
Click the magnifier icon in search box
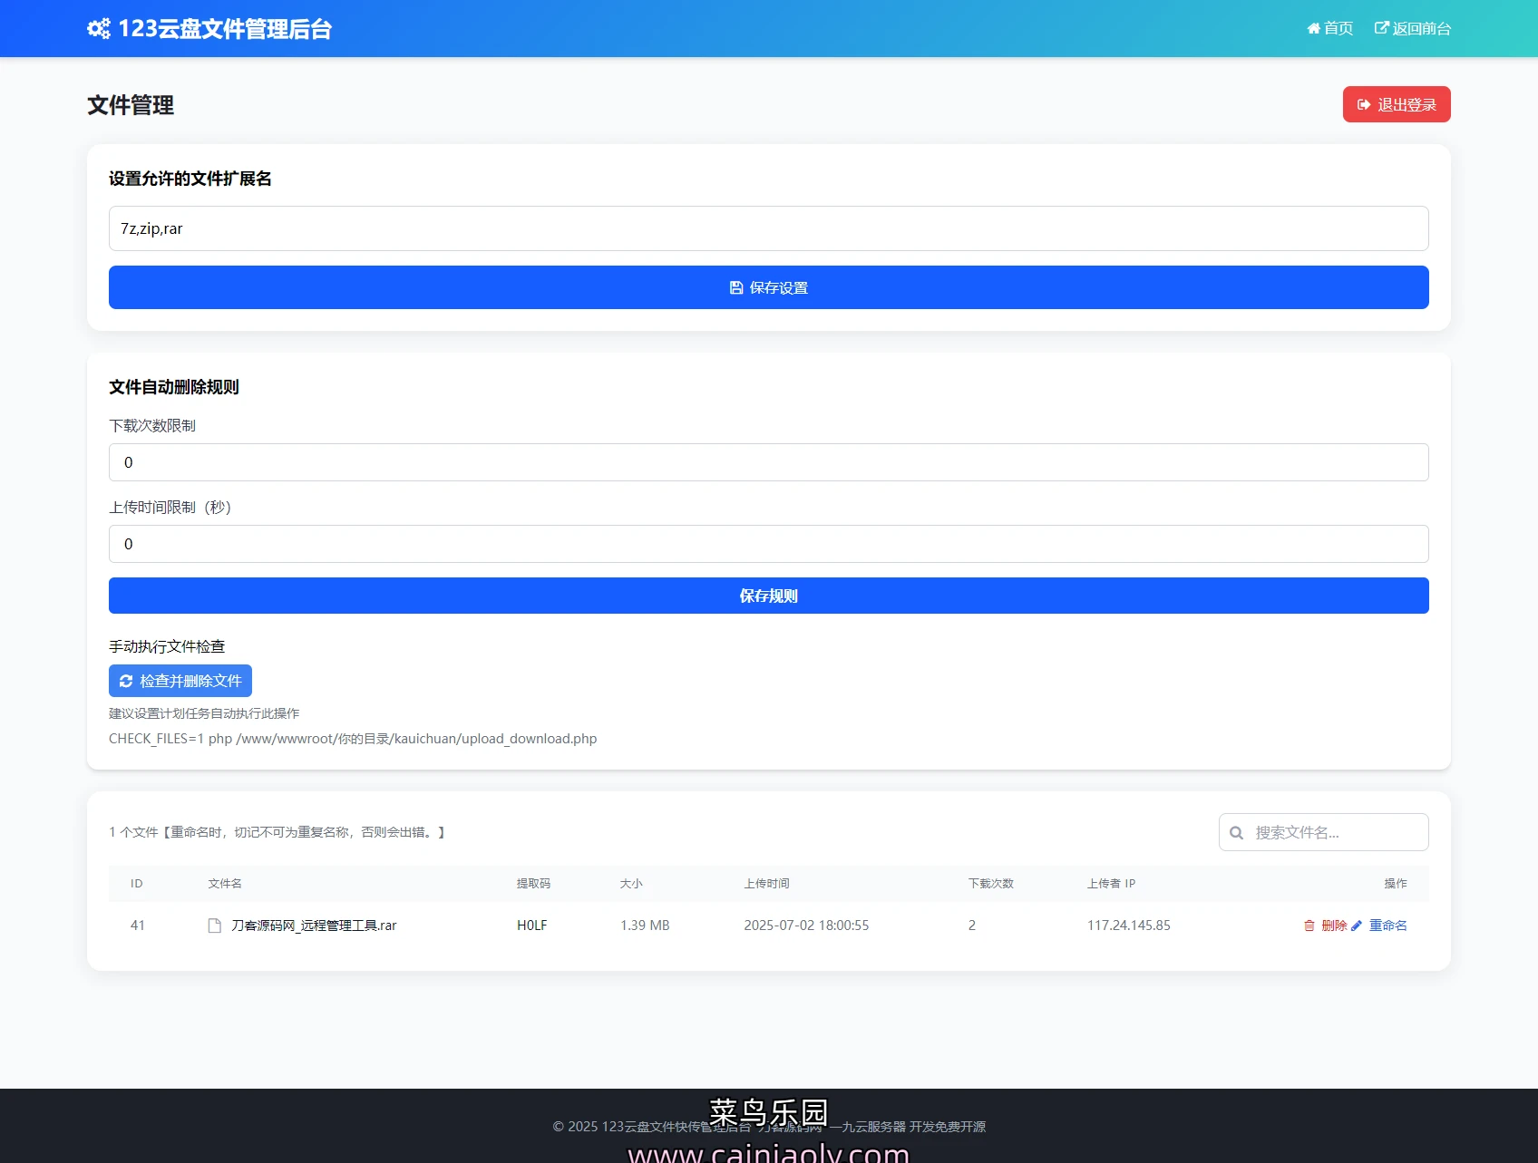point(1236,833)
